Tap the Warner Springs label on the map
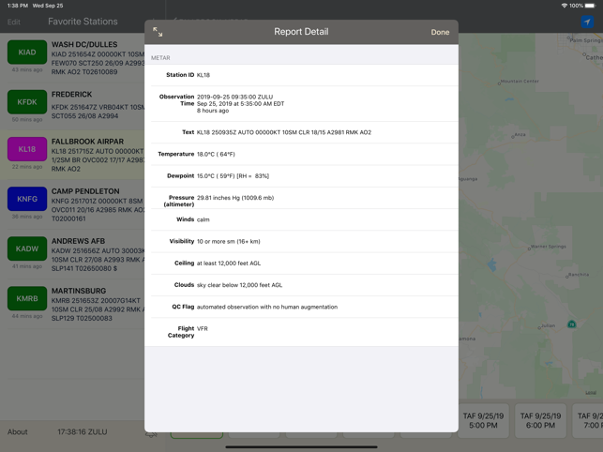This screenshot has width=603, height=452. tap(548, 247)
